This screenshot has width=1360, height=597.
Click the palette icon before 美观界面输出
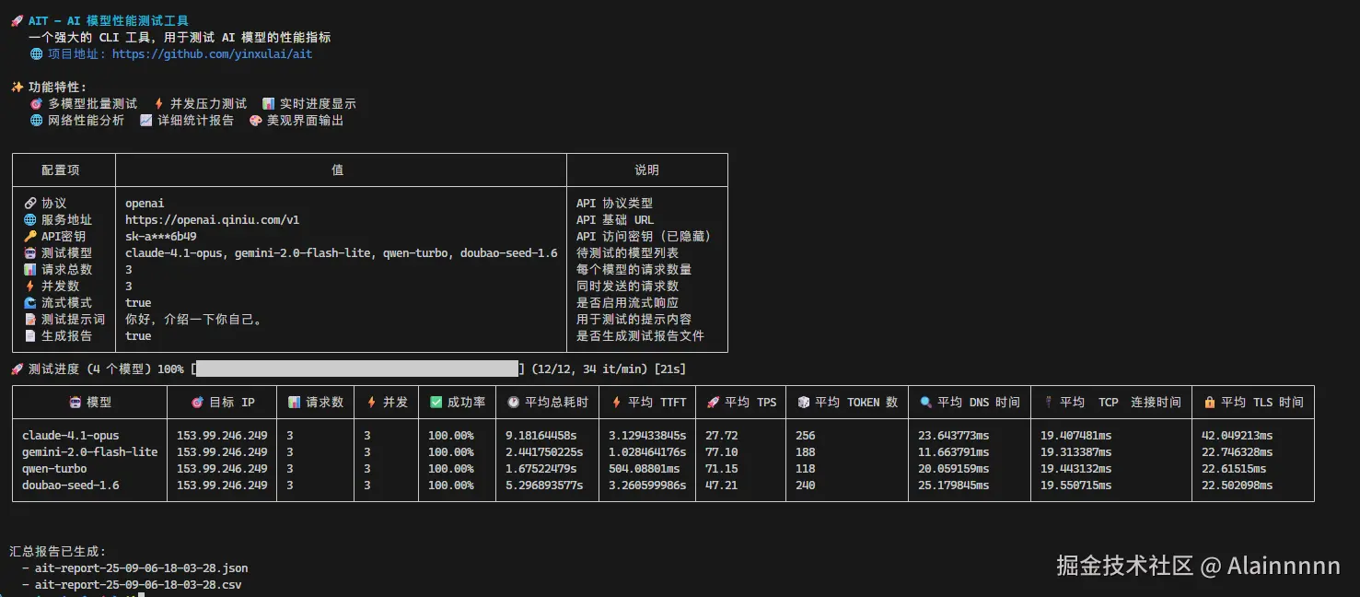[255, 121]
